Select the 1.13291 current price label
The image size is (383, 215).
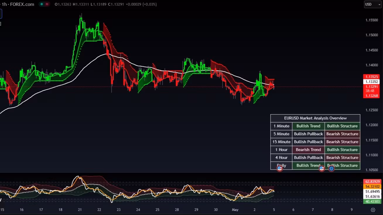pos(371,87)
